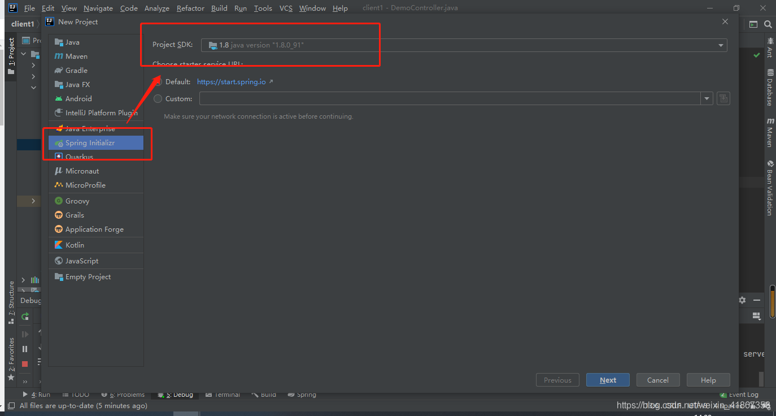Click the Cancel button

click(658, 380)
